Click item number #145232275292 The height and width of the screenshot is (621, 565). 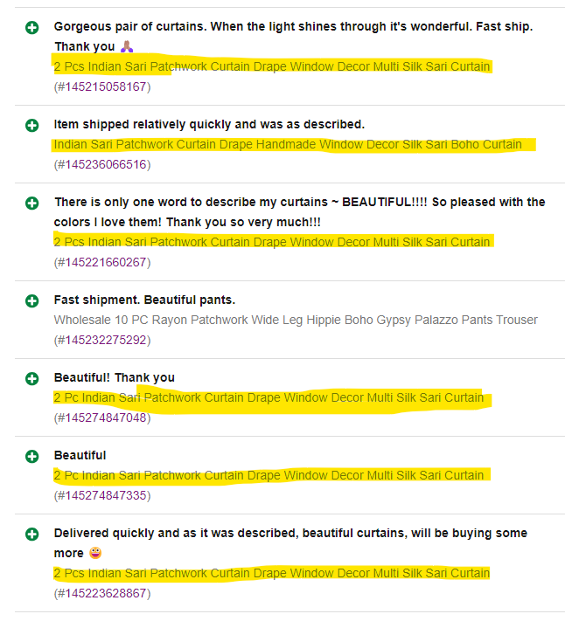click(x=101, y=340)
